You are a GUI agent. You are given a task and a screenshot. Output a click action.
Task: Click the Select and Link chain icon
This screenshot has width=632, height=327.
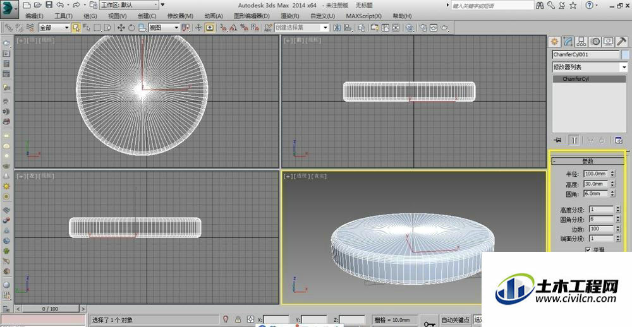(x=8, y=27)
